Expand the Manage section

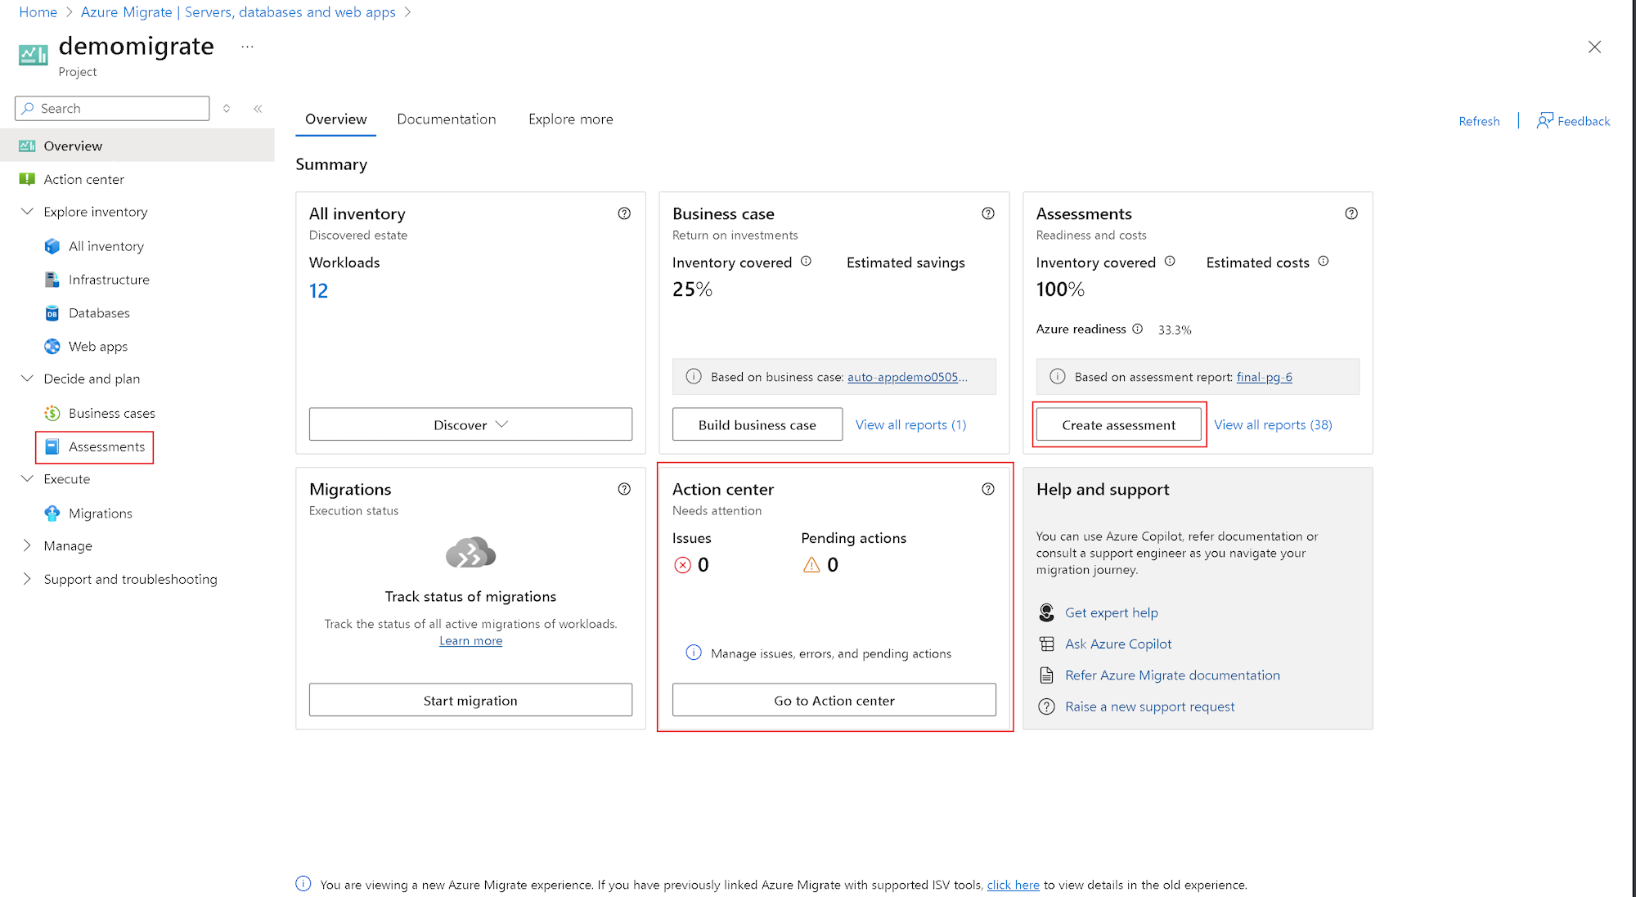coord(27,545)
